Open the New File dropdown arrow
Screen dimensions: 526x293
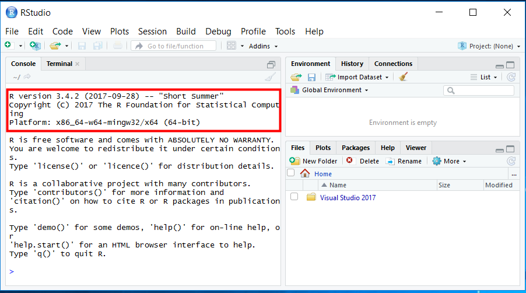click(20, 46)
